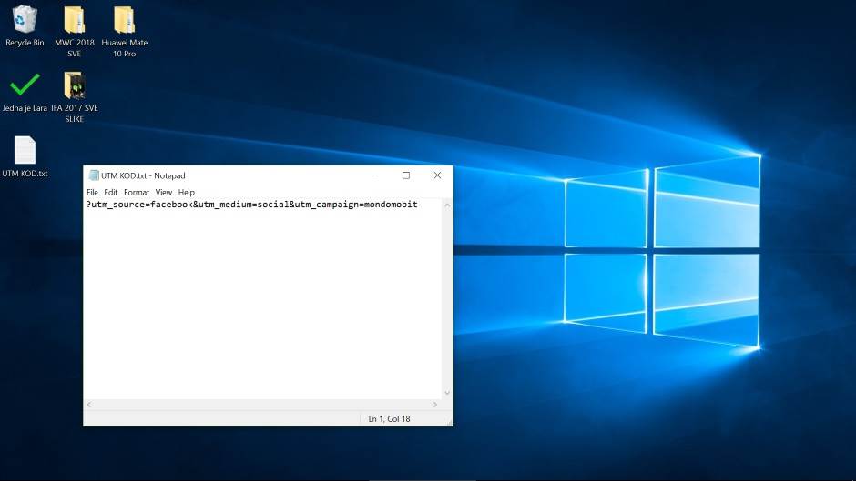Viewport: 856px width, 481px height.
Task: Click the vertical scrollbar up arrow
Action: pos(446,205)
